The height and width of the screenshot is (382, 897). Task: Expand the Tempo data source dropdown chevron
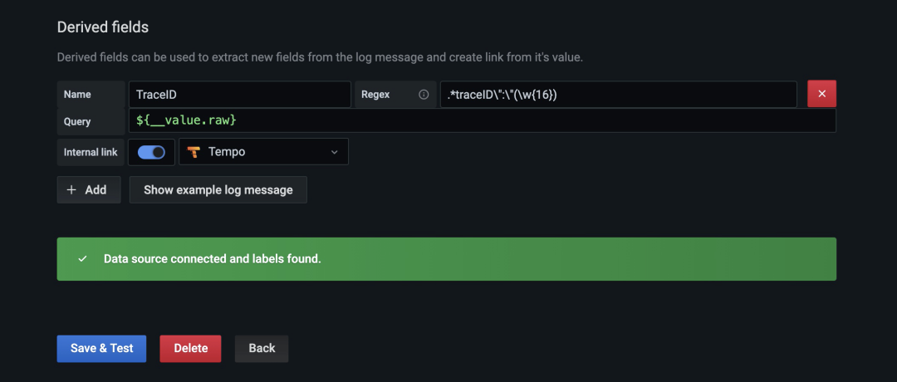click(x=334, y=152)
